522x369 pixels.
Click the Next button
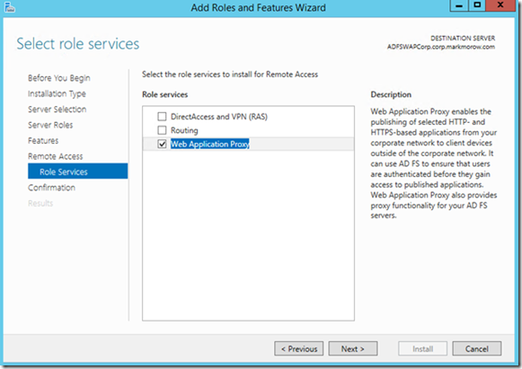pos(353,348)
